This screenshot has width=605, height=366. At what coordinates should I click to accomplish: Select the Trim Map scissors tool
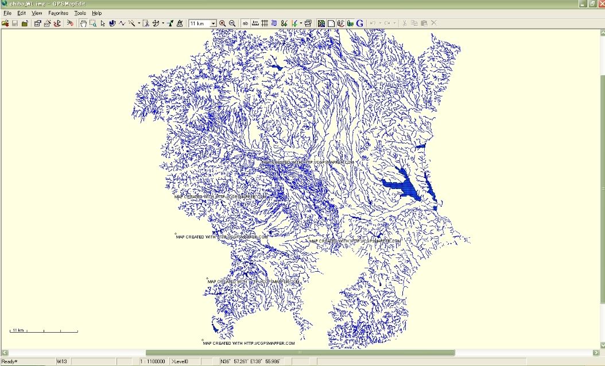coord(146,23)
